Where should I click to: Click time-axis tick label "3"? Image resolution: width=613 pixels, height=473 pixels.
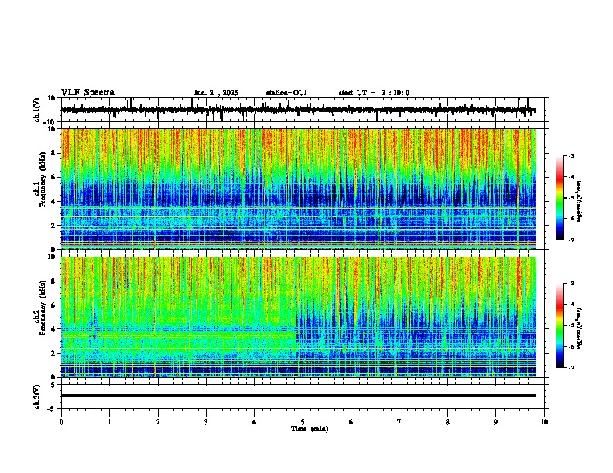[206, 422]
